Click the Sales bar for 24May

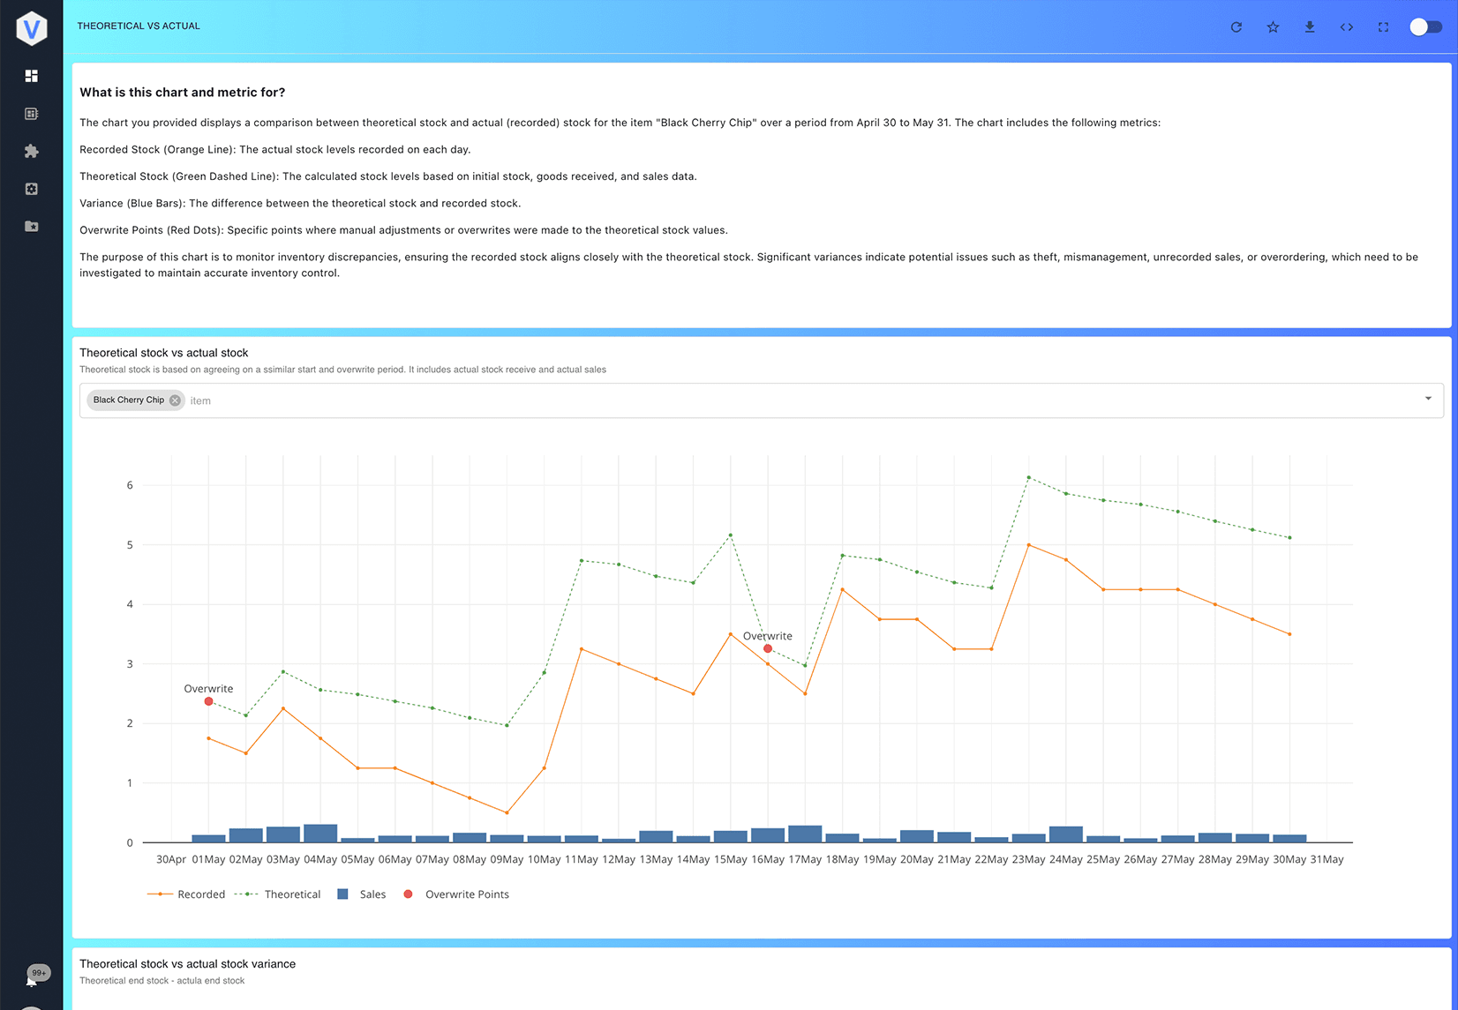1066,834
